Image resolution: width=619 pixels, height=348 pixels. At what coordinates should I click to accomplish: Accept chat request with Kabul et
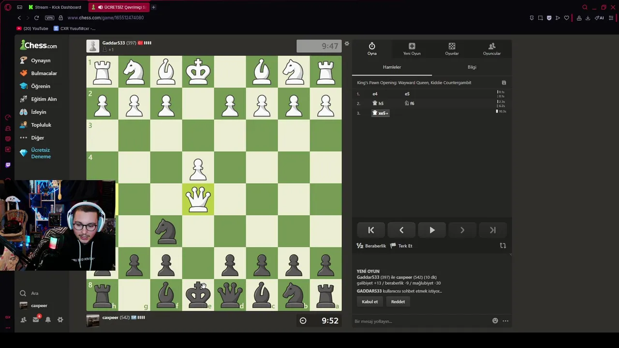pyautogui.click(x=370, y=302)
